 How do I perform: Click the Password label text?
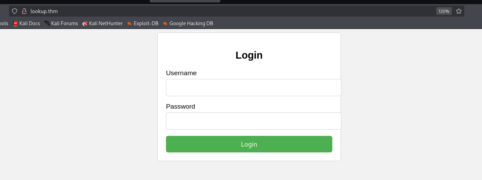(x=181, y=107)
